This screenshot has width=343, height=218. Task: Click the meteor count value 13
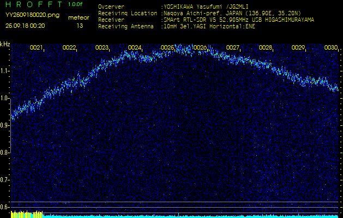tap(80, 26)
